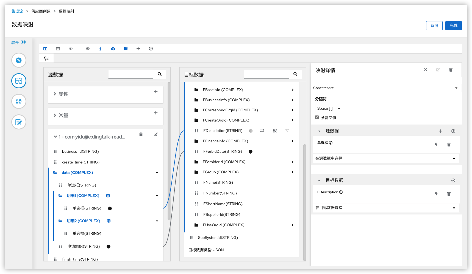Click the 取消 button
The image size is (472, 274).
[x=434, y=26]
